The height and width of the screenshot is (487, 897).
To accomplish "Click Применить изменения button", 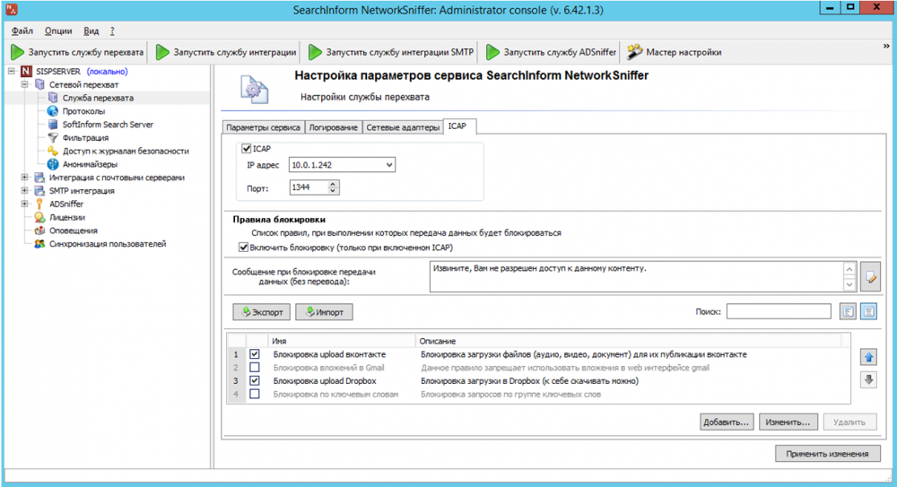I will 827,454.
